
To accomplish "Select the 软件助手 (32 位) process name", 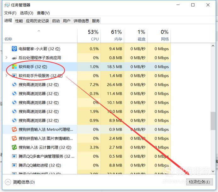I will (x=33, y=67).
